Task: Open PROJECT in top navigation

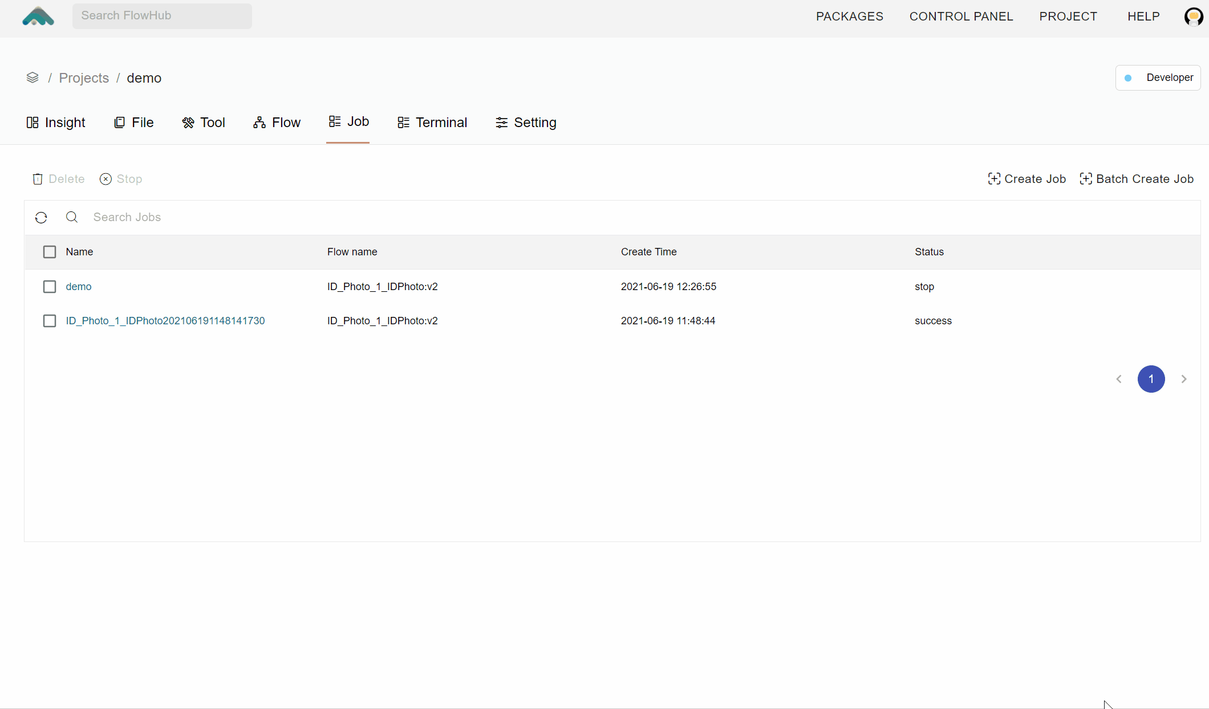Action: coord(1068,17)
